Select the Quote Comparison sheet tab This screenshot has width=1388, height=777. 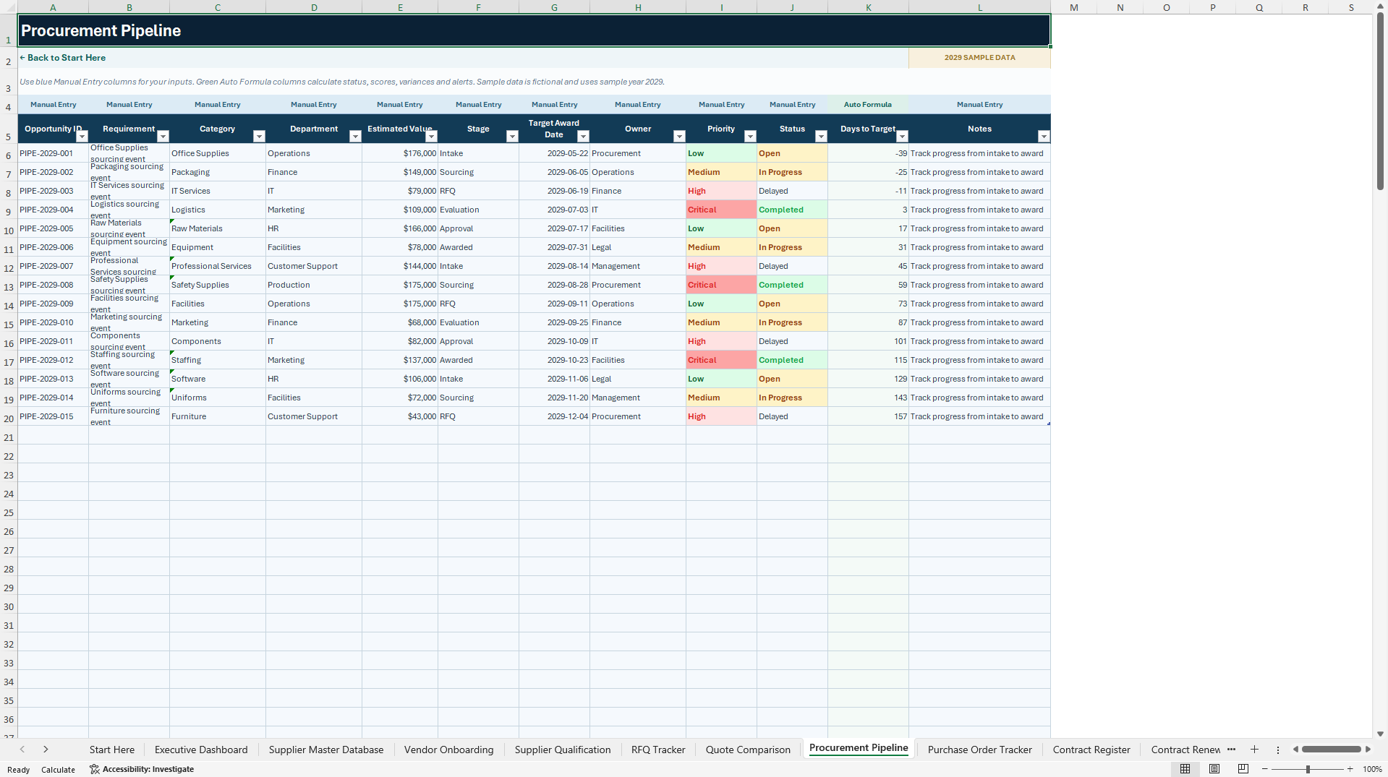click(748, 750)
